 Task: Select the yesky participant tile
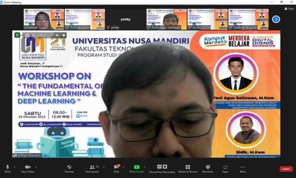tap(126, 19)
